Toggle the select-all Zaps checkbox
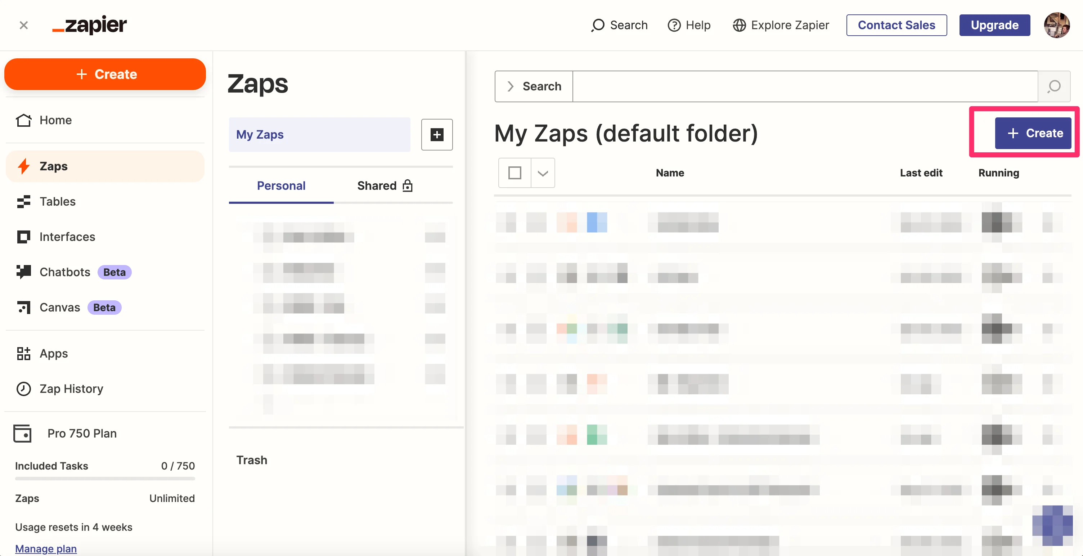 tap(514, 173)
